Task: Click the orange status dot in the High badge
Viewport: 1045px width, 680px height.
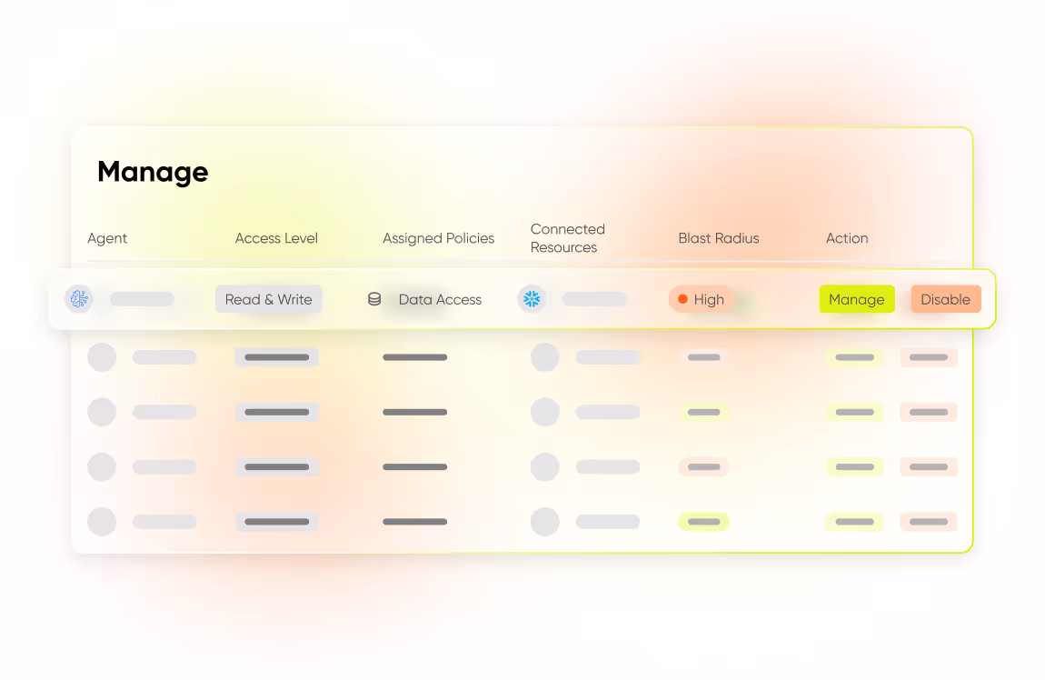Action: coord(683,298)
